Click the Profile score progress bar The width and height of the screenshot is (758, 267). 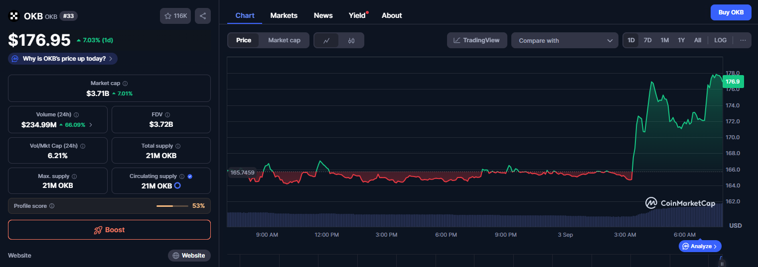point(172,206)
